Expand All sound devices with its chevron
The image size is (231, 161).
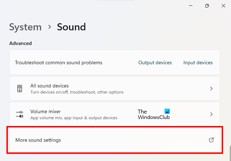click(211, 89)
